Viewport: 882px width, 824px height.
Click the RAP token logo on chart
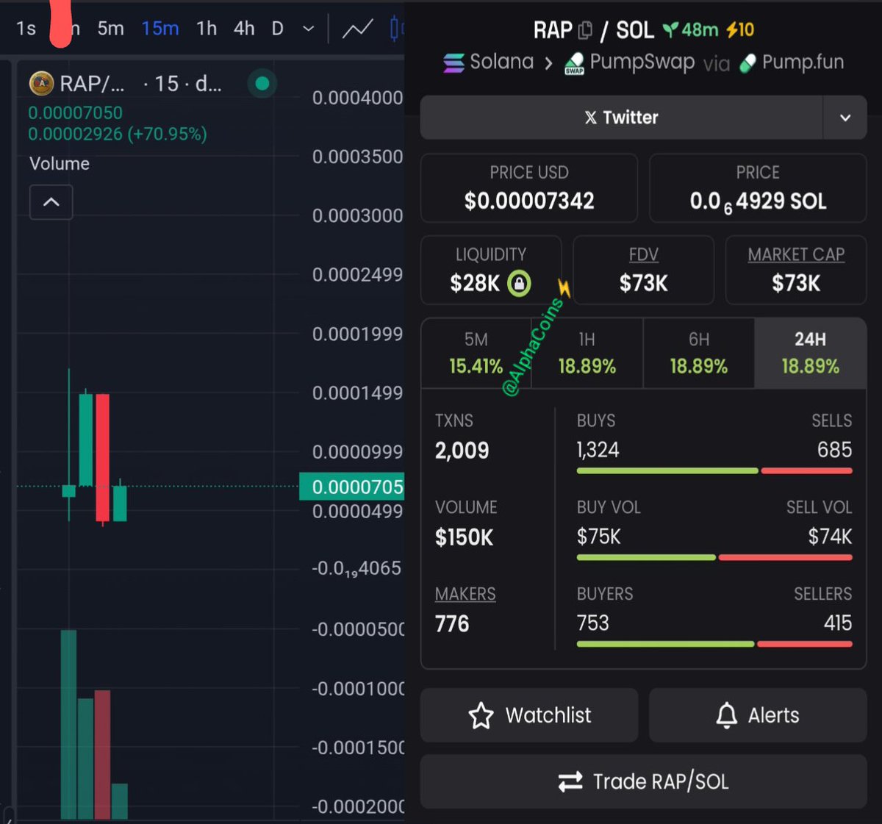pyautogui.click(x=41, y=84)
